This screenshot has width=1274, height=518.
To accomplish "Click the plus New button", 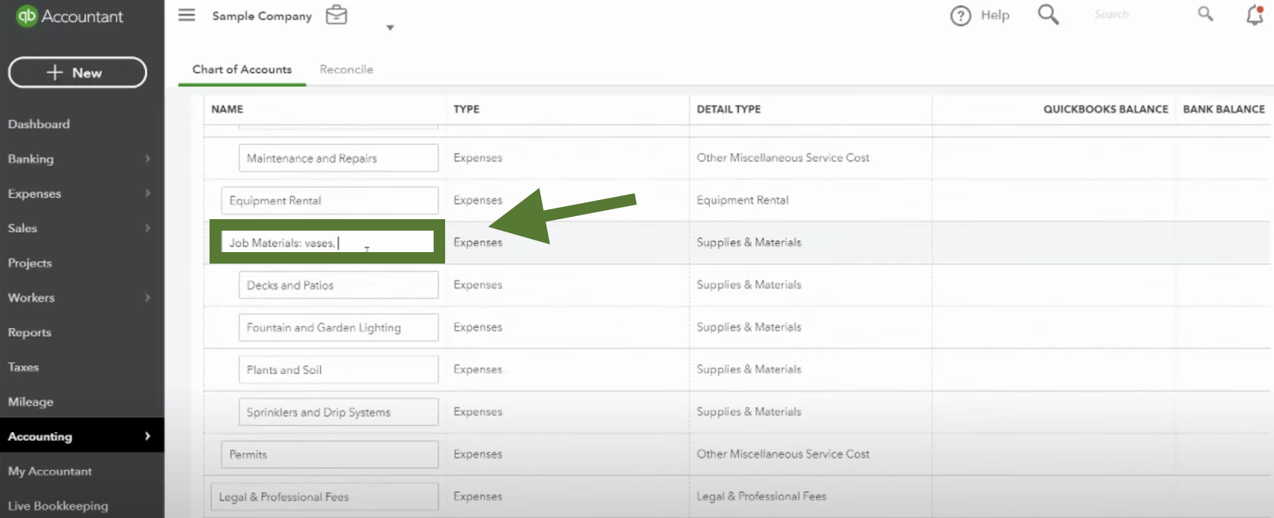I will click(78, 73).
